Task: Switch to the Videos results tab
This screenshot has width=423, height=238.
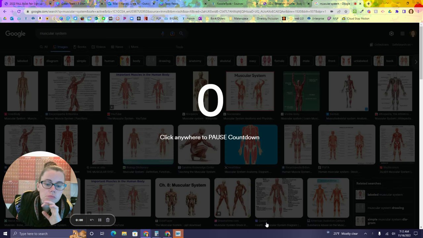Action: click(98, 47)
